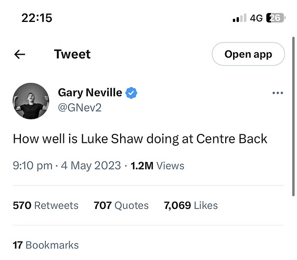Viewport: 297px width, 260px height.
Task: View the 7,069 Likes list
Action: coord(191,205)
